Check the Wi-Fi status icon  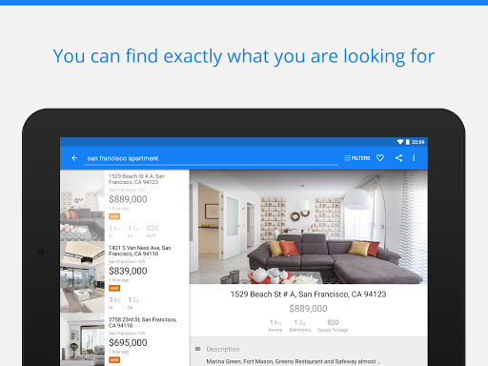pos(400,142)
